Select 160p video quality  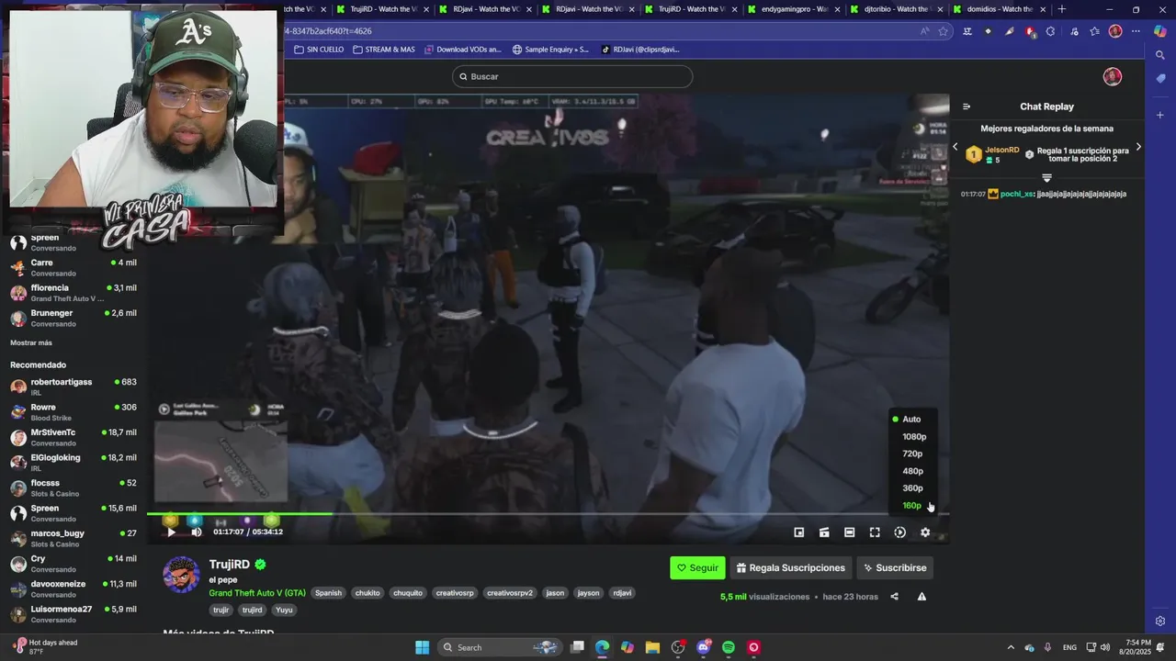(911, 506)
